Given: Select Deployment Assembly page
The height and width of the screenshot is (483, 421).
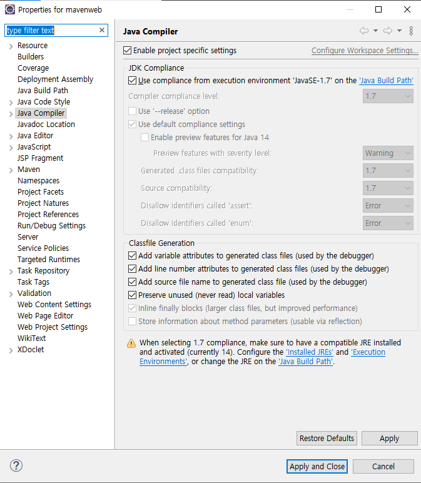Looking at the screenshot, I should click(55, 79).
